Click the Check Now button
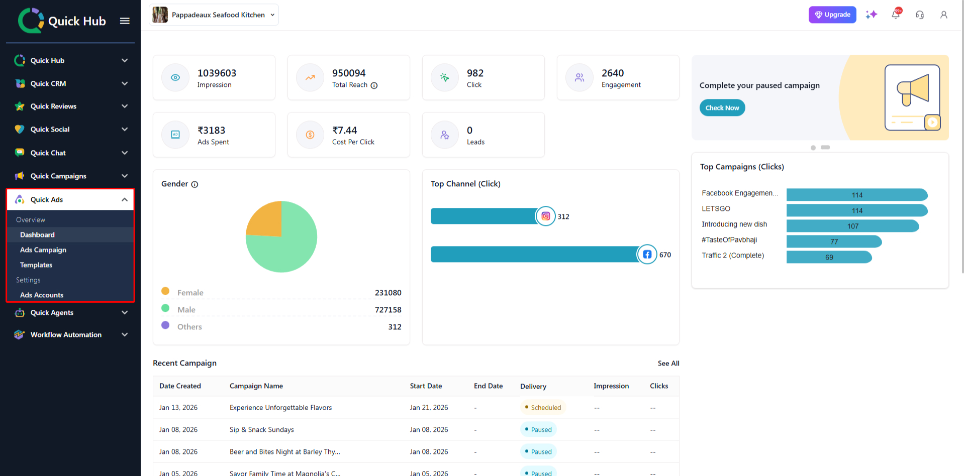Viewport: 965px width, 476px height. (x=722, y=107)
